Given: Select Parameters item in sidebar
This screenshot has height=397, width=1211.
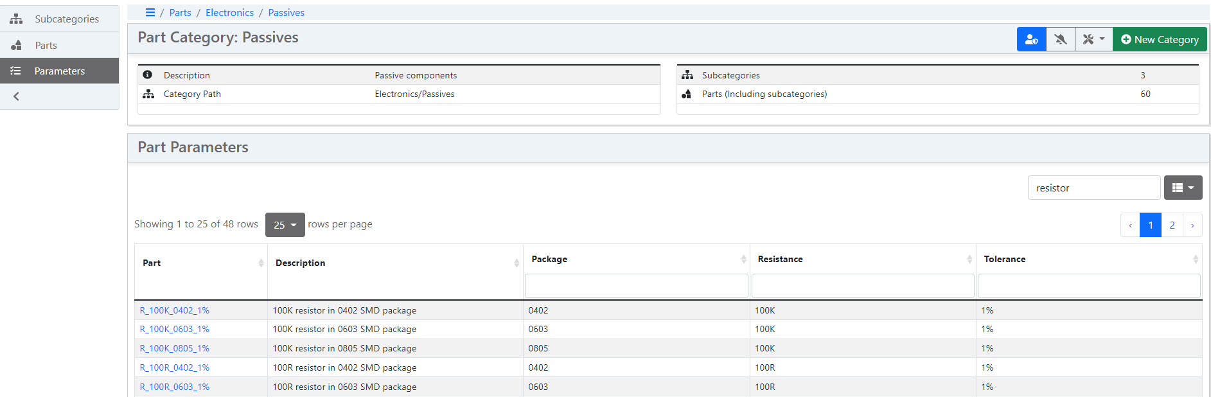Looking at the screenshot, I should point(59,71).
